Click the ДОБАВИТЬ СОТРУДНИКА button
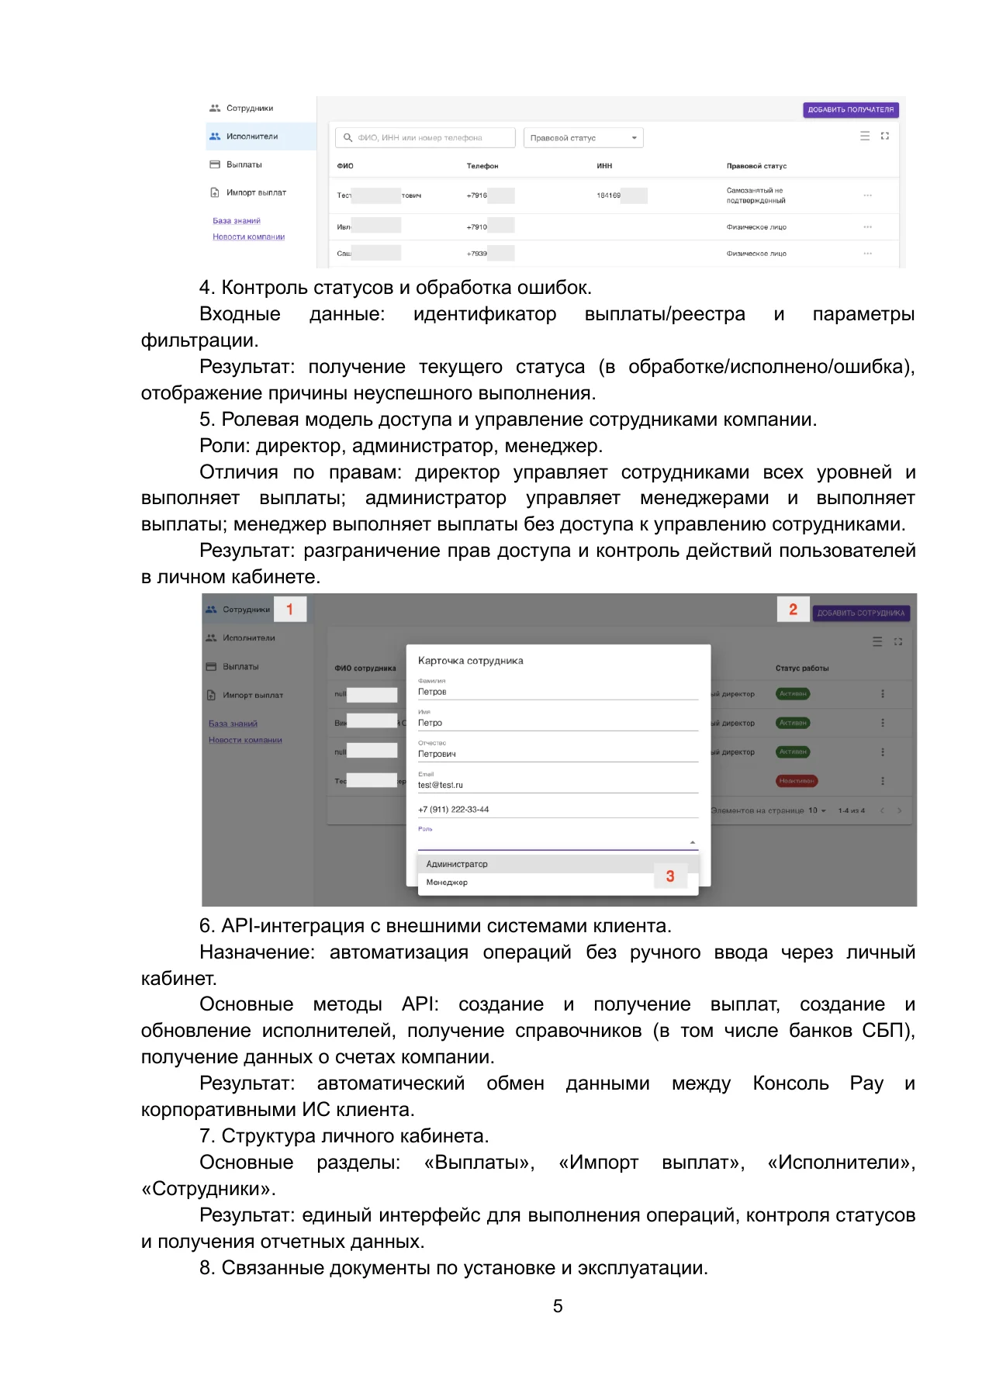 click(x=861, y=613)
